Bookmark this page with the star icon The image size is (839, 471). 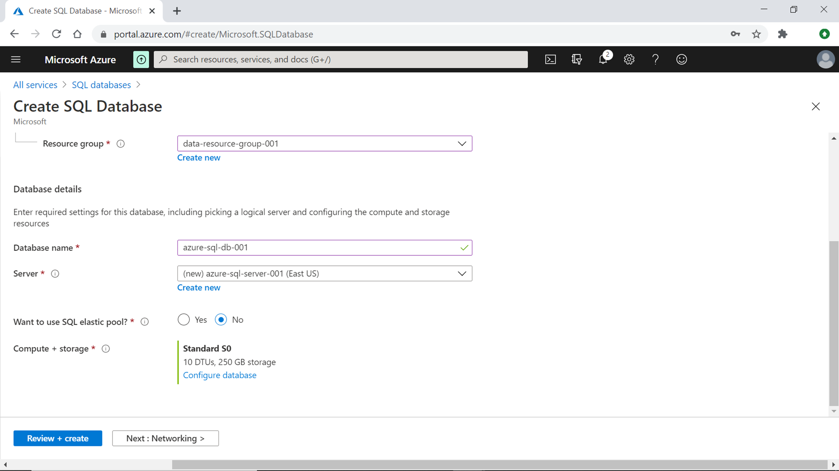756,34
